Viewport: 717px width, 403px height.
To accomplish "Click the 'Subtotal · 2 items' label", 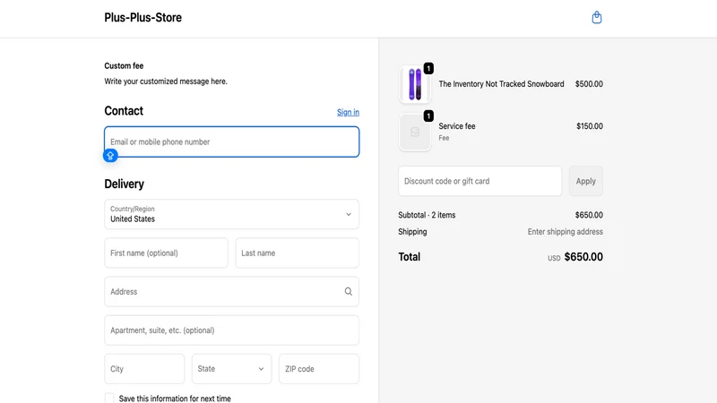I will (427, 215).
